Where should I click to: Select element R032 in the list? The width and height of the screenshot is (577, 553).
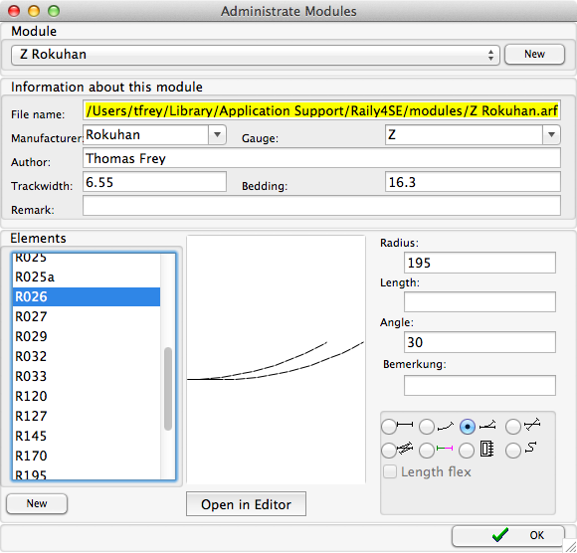87,356
